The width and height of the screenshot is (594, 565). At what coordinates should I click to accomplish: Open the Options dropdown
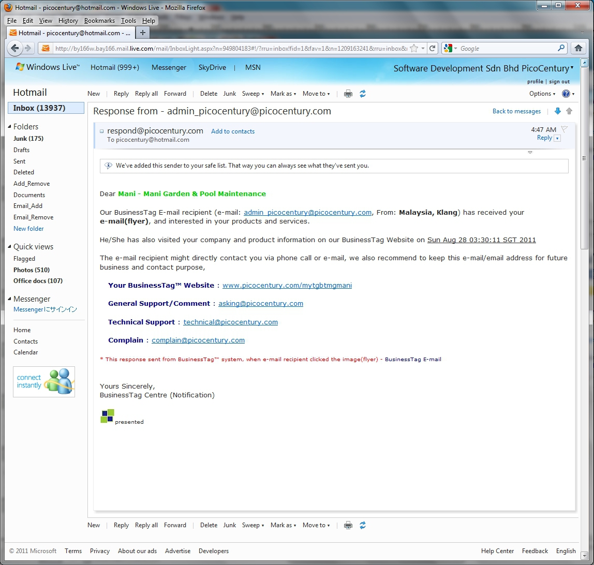point(542,94)
